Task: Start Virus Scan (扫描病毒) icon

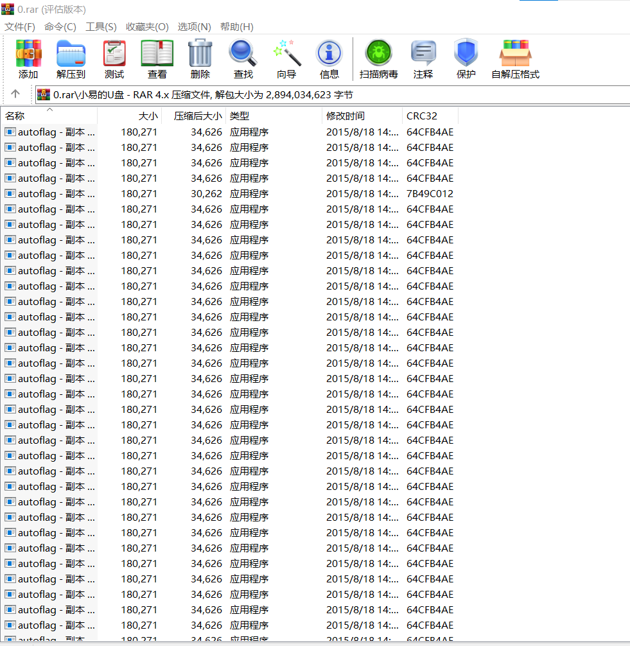Action: pyautogui.click(x=378, y=58)
